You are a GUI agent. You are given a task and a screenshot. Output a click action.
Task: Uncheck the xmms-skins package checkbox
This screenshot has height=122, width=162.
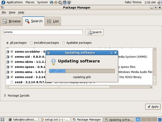click(x=12, y=62)
